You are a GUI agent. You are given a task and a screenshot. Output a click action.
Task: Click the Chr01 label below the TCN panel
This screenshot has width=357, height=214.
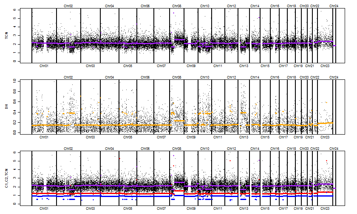(44, 66)
